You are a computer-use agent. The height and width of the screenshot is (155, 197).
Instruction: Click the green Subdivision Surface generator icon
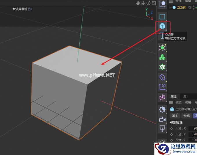pyautogui.click(x=162, y=48)
